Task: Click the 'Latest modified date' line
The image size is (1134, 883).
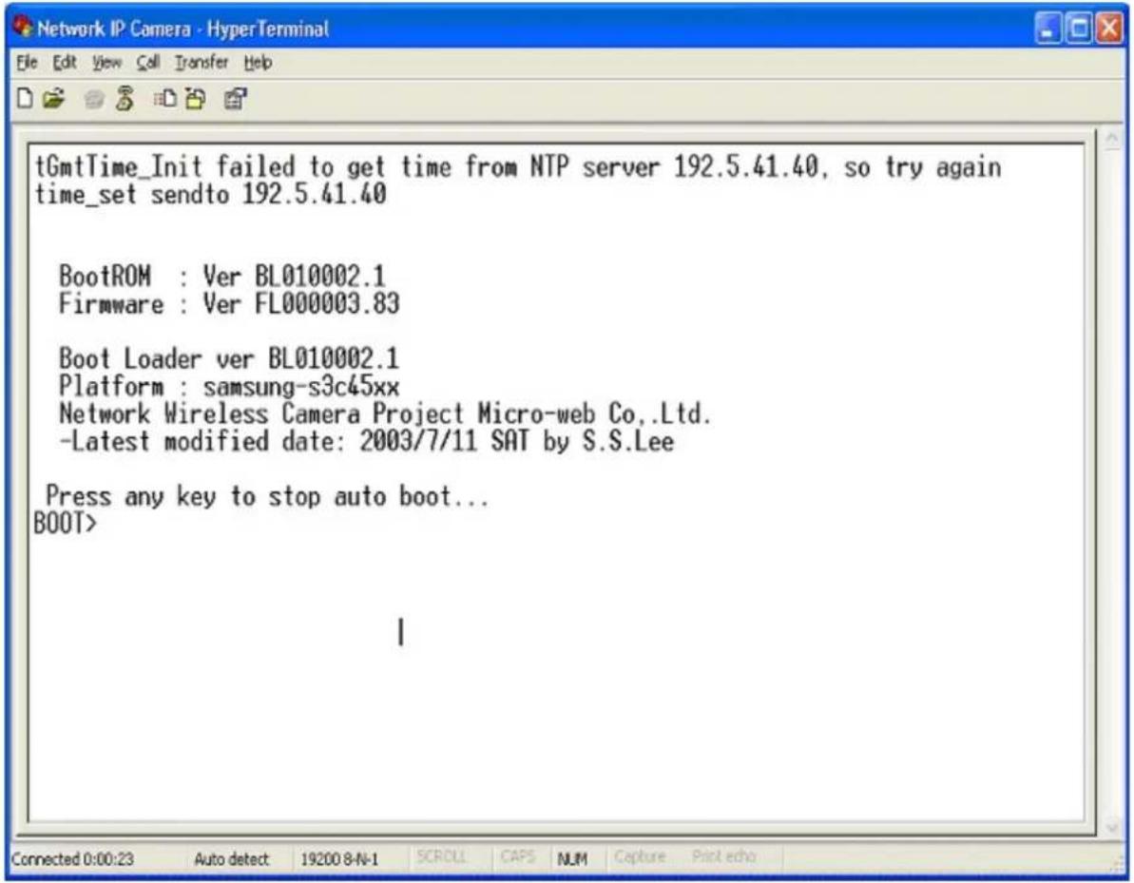Action: point(367,441)
